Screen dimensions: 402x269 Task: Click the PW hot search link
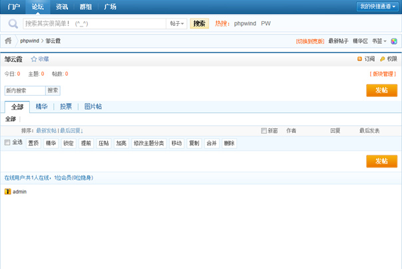pos(266,23)
